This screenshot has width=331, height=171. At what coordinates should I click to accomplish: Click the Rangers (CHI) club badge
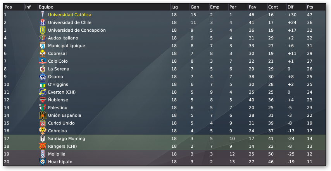click(x=43, y=146)
